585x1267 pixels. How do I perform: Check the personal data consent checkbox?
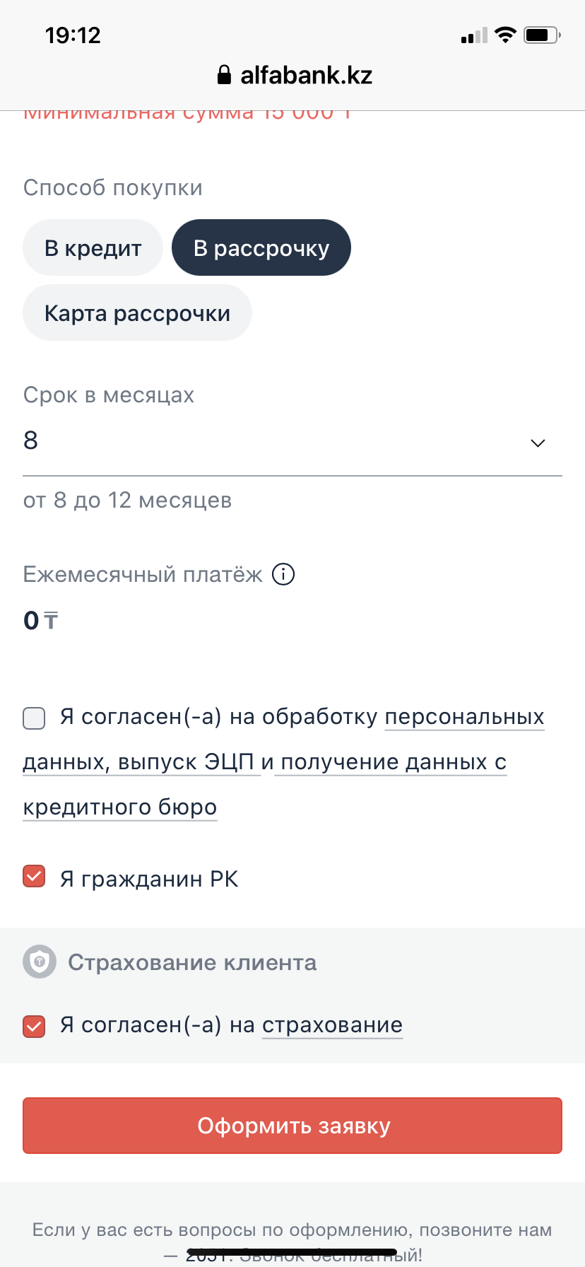point(34,718)
